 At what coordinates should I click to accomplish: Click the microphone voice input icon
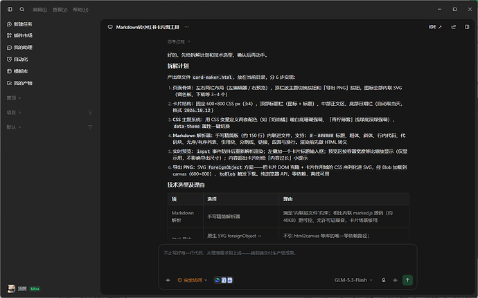coord(384,280)
